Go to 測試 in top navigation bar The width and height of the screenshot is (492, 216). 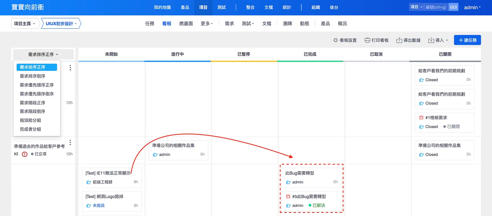click(221, 7)
